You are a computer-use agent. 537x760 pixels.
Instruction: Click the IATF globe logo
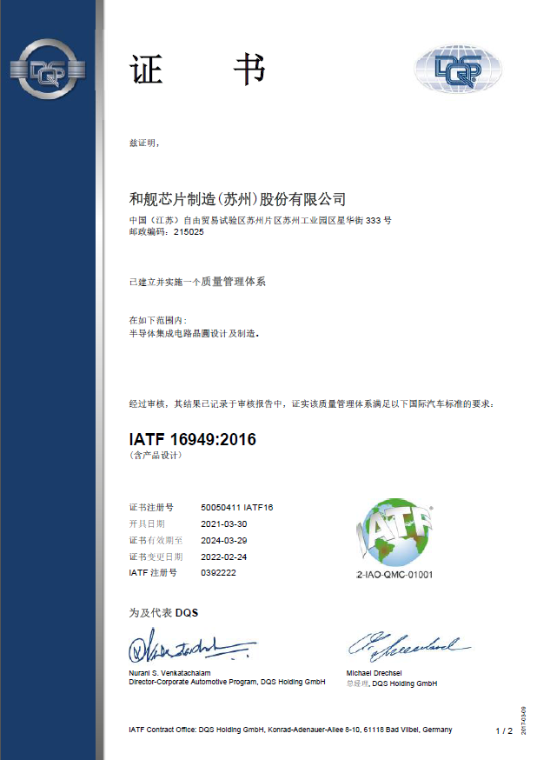[394, 531]
